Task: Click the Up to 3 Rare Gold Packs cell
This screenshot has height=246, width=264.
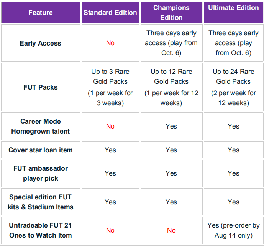Action: point(110,87)
